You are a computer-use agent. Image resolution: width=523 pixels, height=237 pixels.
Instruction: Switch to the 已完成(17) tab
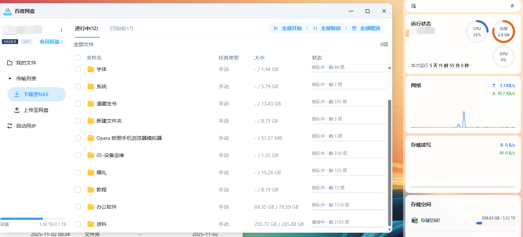click(121, 28)
